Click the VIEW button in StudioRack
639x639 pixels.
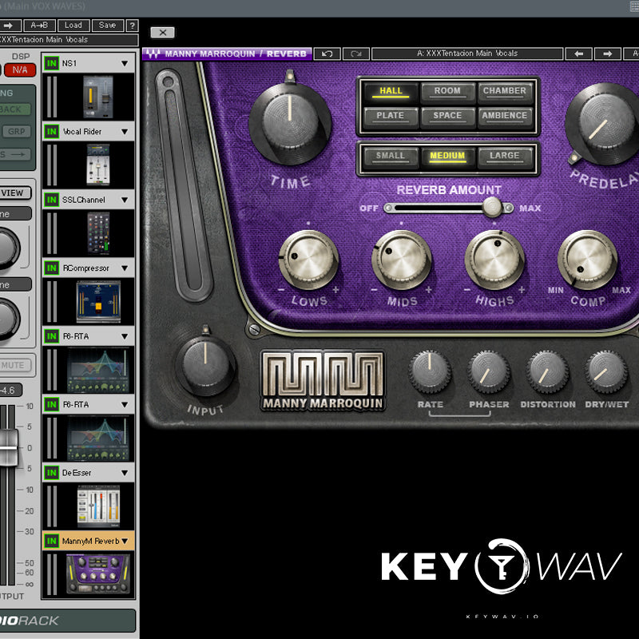click(x=14, y=193)
